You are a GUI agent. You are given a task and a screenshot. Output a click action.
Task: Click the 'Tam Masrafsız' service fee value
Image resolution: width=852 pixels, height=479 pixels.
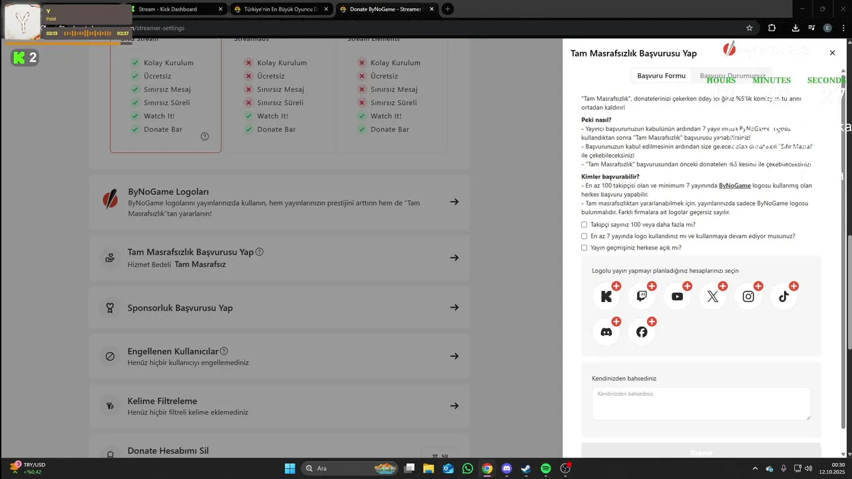tap(200, 264)
